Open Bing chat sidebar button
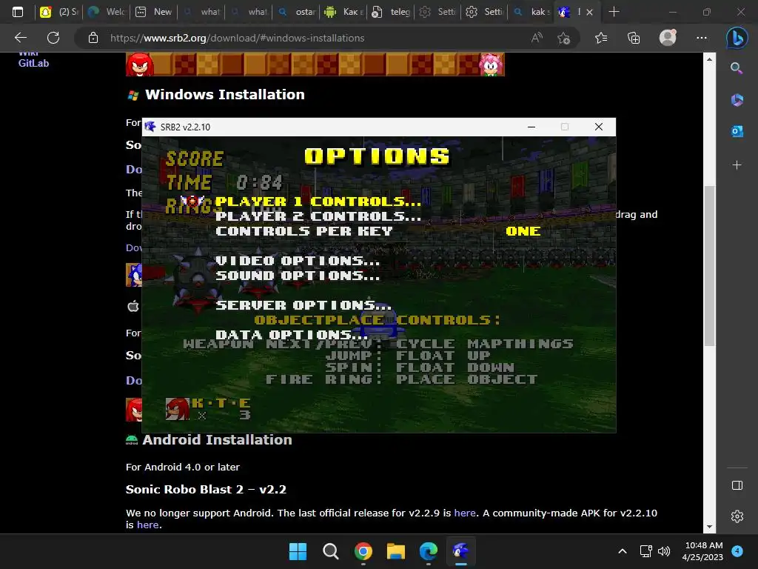This screenshot has width=758, height=569. click(737, 38)
